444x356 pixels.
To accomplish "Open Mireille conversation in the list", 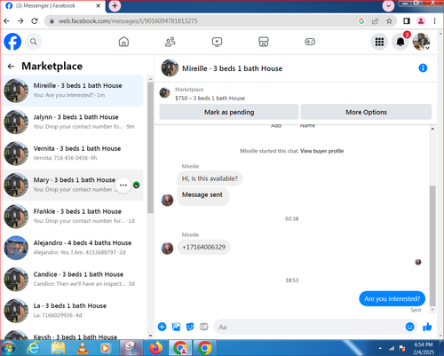I will point(72,91).
